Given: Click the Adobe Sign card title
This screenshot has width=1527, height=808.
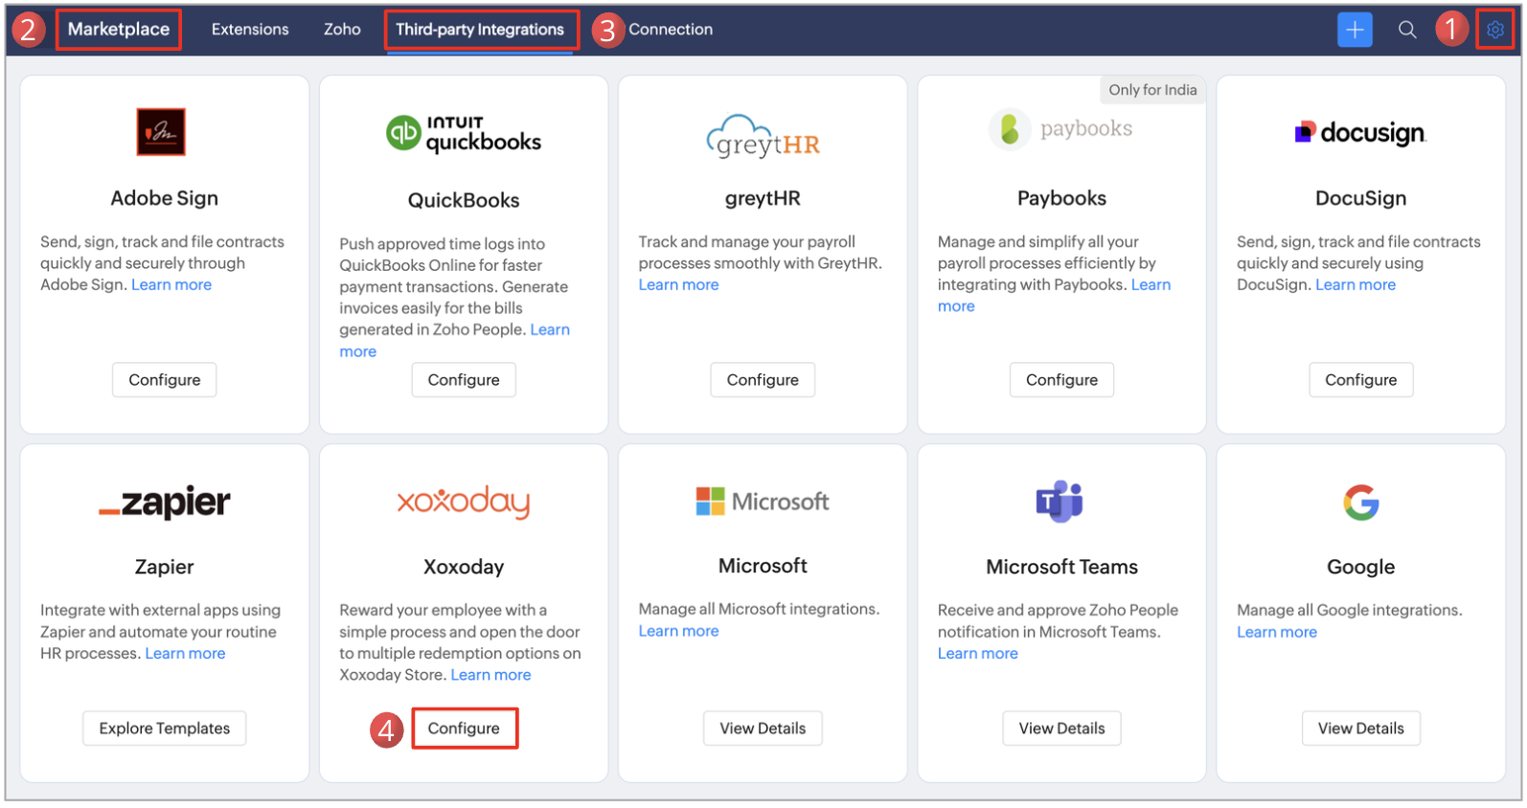Looking at the screenshot, I should click(x=165, y=198).
